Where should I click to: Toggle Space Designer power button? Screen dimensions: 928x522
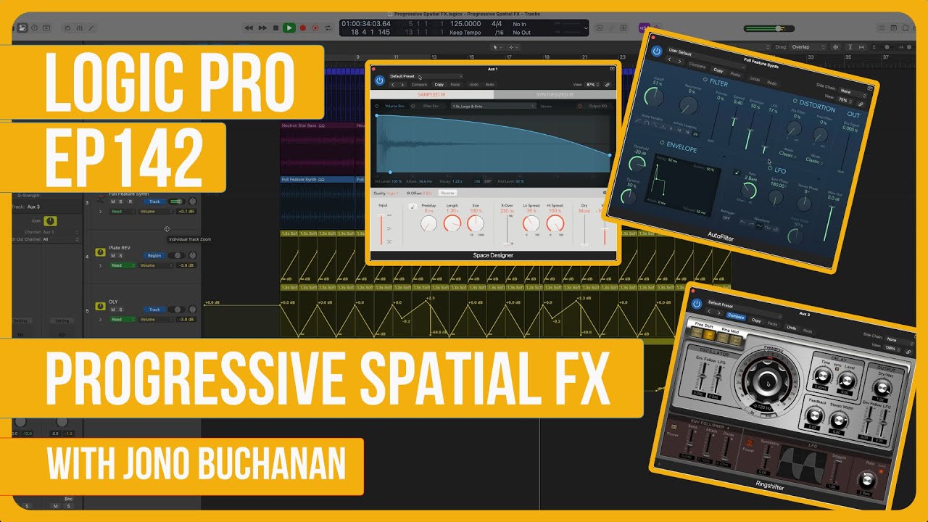coord(379,82)
